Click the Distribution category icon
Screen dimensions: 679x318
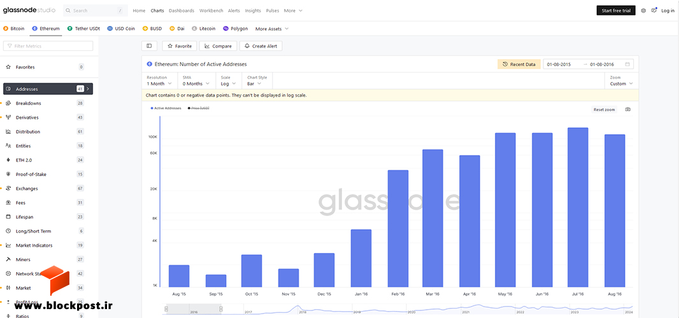coord(8,132)
